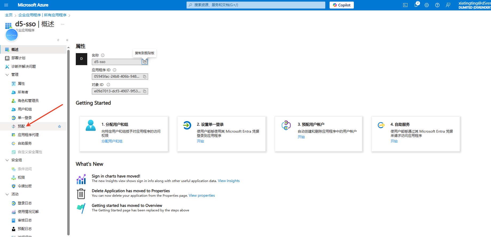Open the account menu xiatingting@d5ren
Viewport: 491px width, 237px height.
click(x=474, y=5)
